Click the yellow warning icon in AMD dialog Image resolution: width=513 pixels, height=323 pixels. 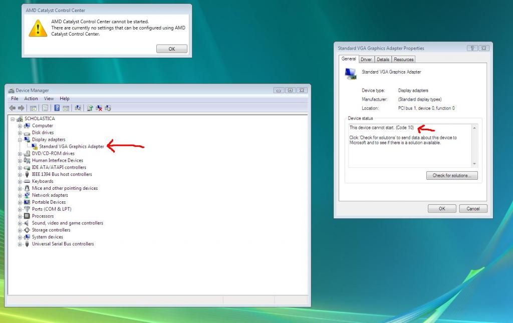point(38,28)
